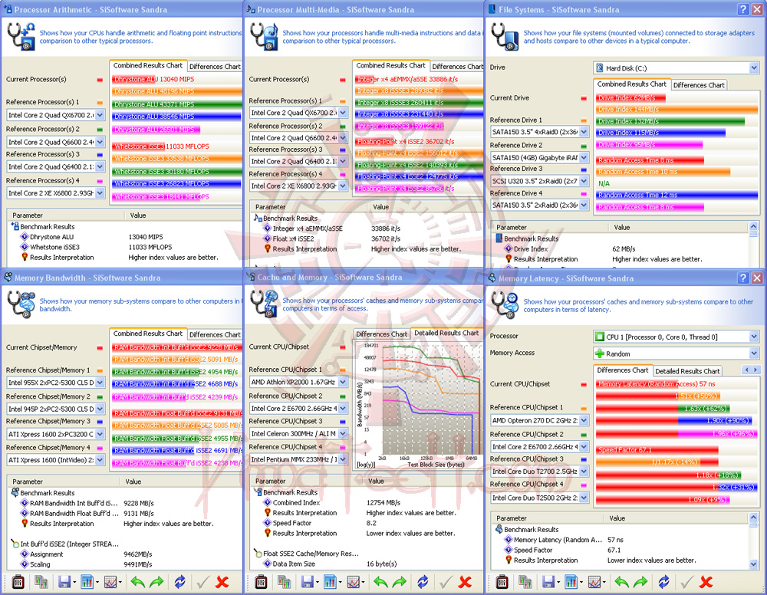Click the line graph icon in Memory Bandwidth toolbar
This screenshot has height=595, width=767.
pyautogui.click(x=110, y=582)
